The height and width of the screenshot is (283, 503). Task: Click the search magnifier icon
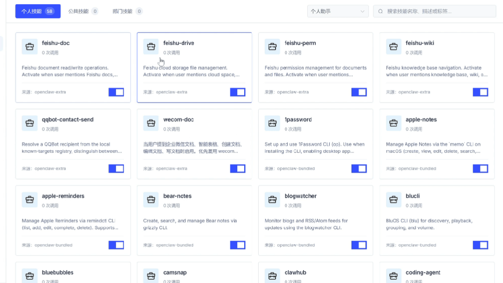coord(381,11)
